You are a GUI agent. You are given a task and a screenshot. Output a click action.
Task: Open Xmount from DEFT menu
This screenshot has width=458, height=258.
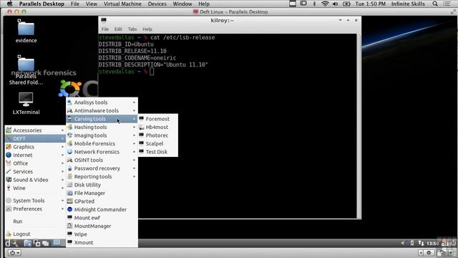(102, 242)
